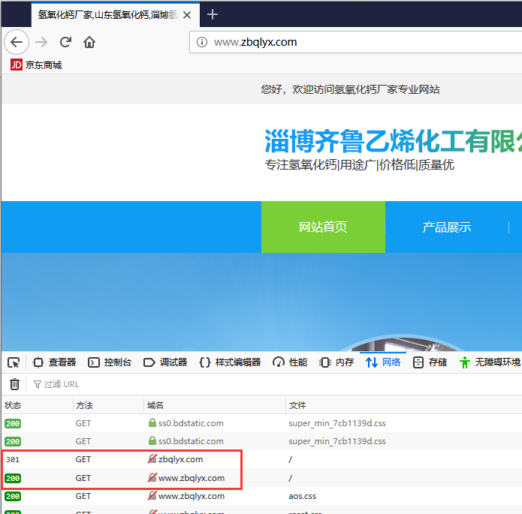Open the 内存 memory tab
The image size is (522, 514).
336,362
